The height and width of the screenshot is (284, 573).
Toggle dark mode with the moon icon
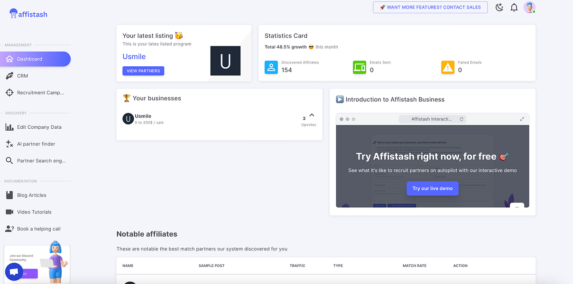click(499, 7)
